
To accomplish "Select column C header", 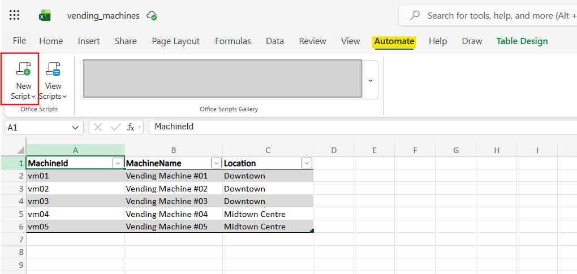I will click(268, 150).
